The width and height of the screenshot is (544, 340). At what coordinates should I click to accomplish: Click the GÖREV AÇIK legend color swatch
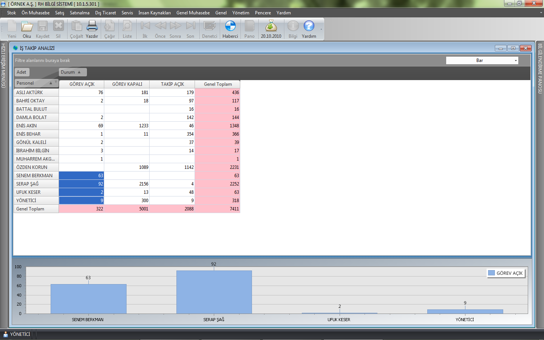(x=491, y=273)
